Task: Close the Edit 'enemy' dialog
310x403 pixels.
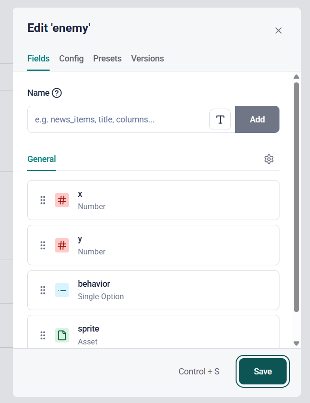Action: point(279,30)
